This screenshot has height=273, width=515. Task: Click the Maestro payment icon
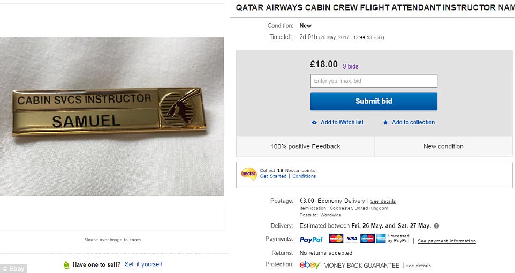(x=367, y=239)
